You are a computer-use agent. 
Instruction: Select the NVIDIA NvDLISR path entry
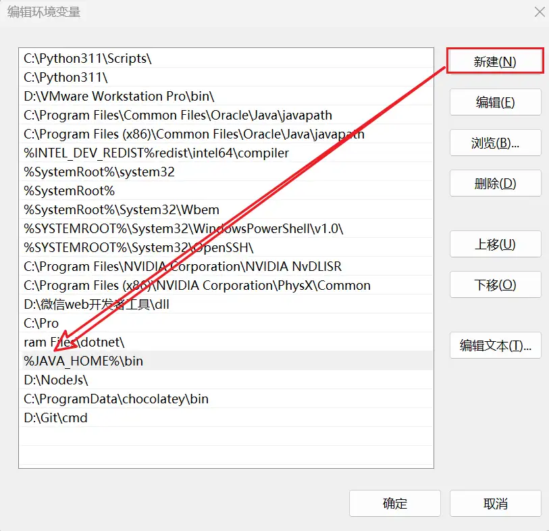(182, 267)
